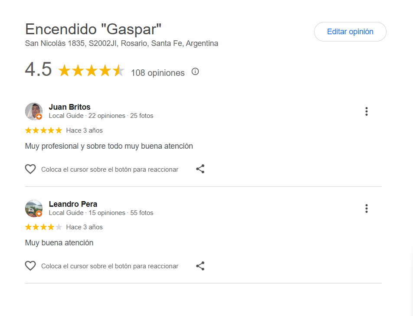Share Leandro Pera's review
This screenshot has height=316, width=413.
(x=200, y=266)
